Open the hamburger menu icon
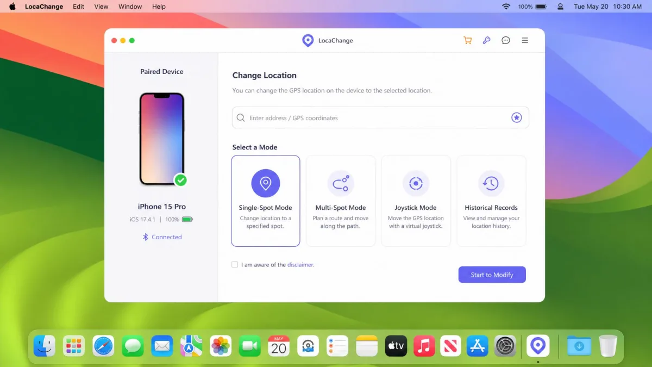Image resolution: width=652 pixels, height=367 pixels. (525, 40)
